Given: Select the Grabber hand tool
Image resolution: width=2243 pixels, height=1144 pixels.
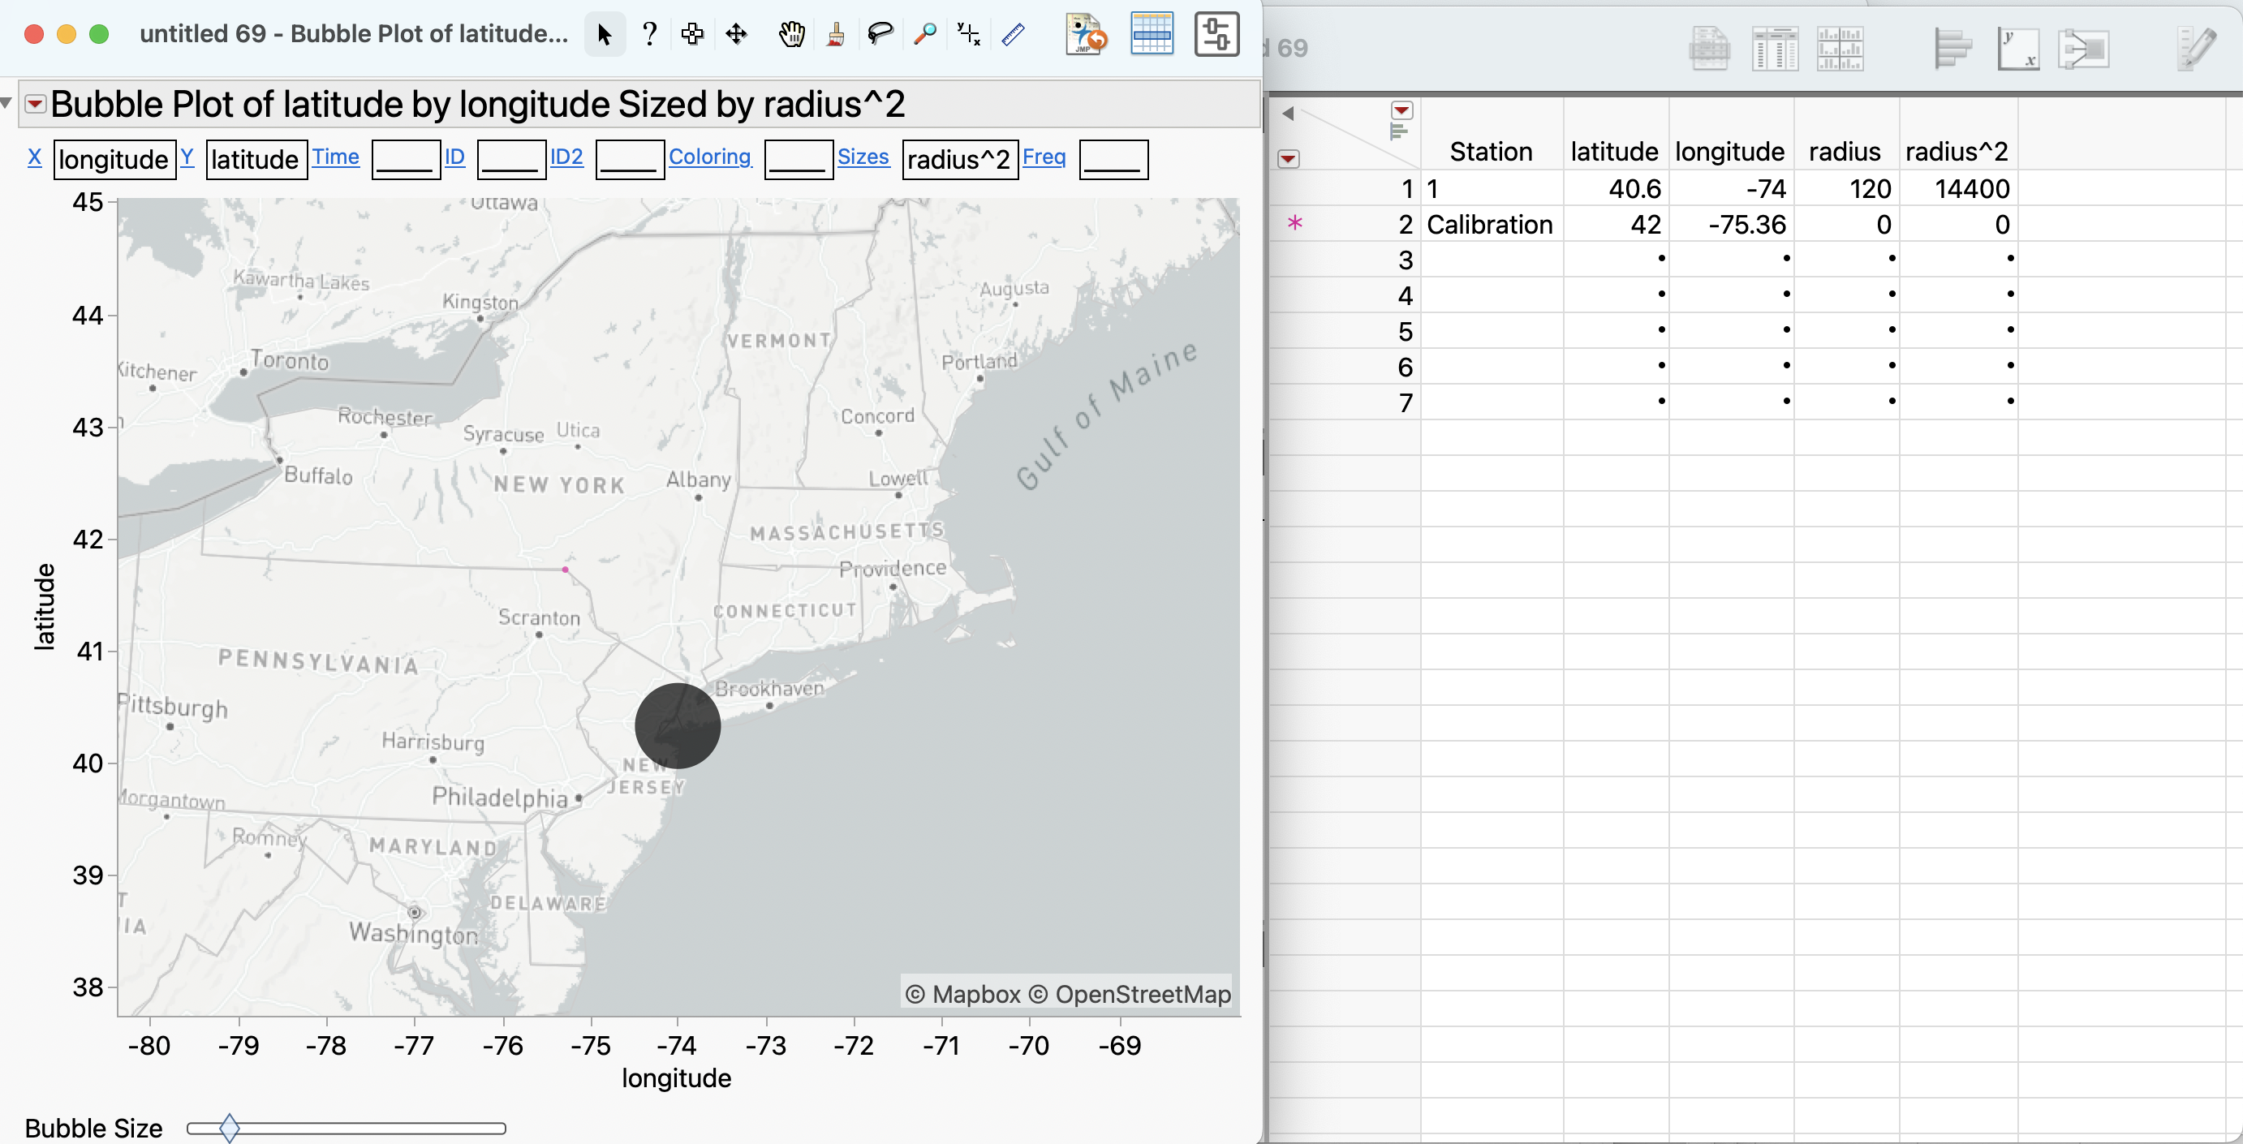Looking at the screenshot, I should pos(790,34).
